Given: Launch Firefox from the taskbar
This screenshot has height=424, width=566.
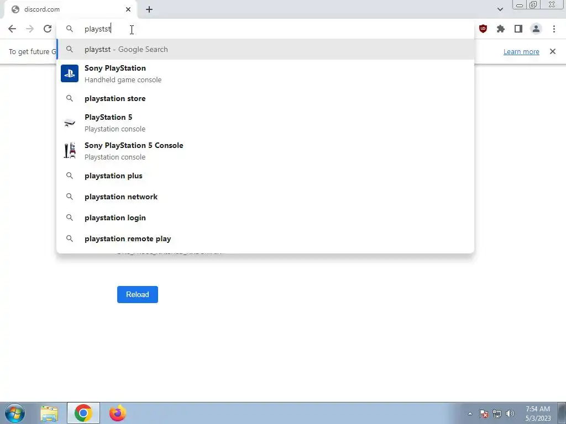Looking at the screenshot, I should 118,413.
